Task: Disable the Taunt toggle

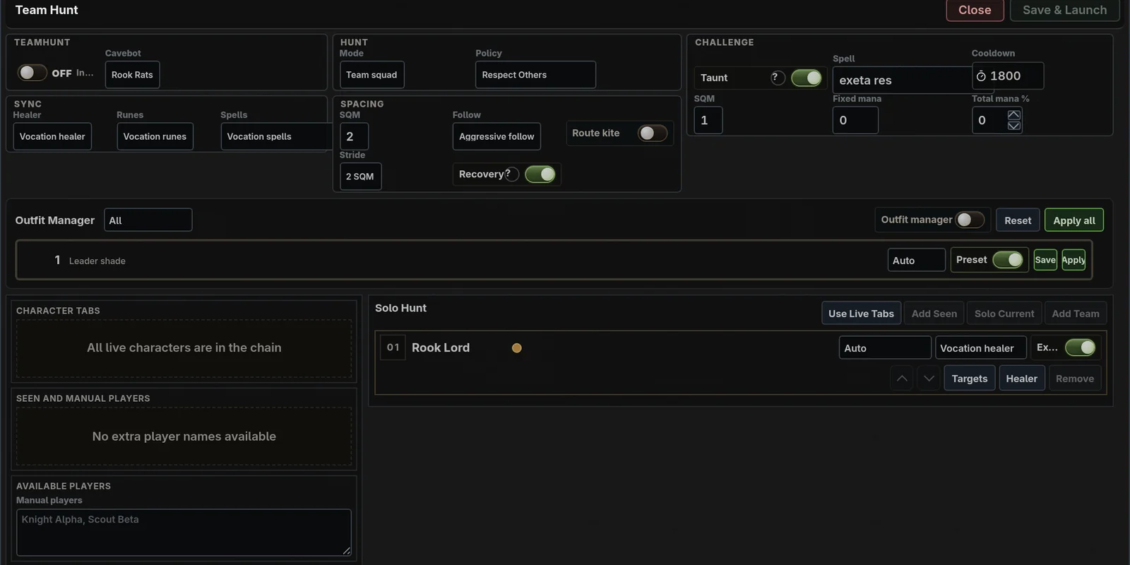Action: [807, 78]
